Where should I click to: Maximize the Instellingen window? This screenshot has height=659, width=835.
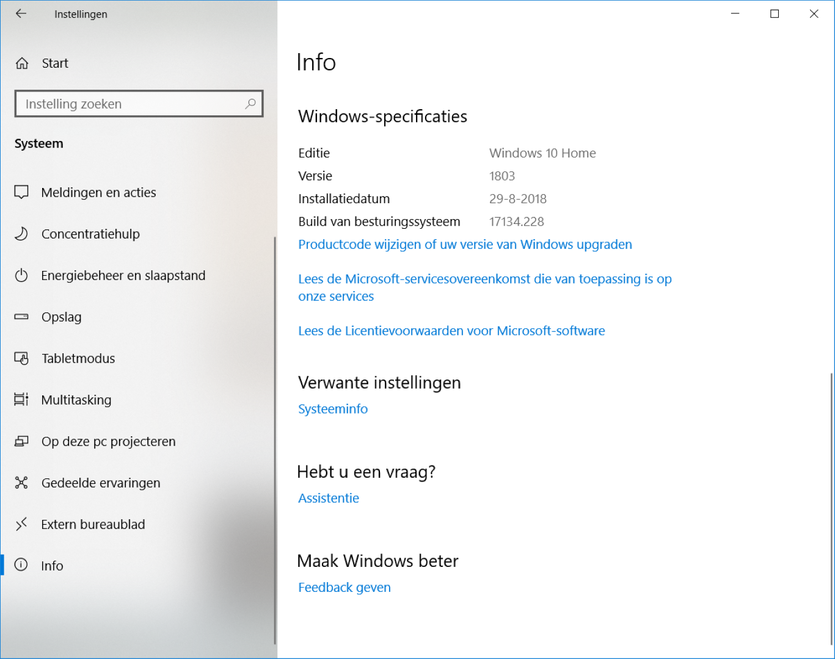point(775,14)
